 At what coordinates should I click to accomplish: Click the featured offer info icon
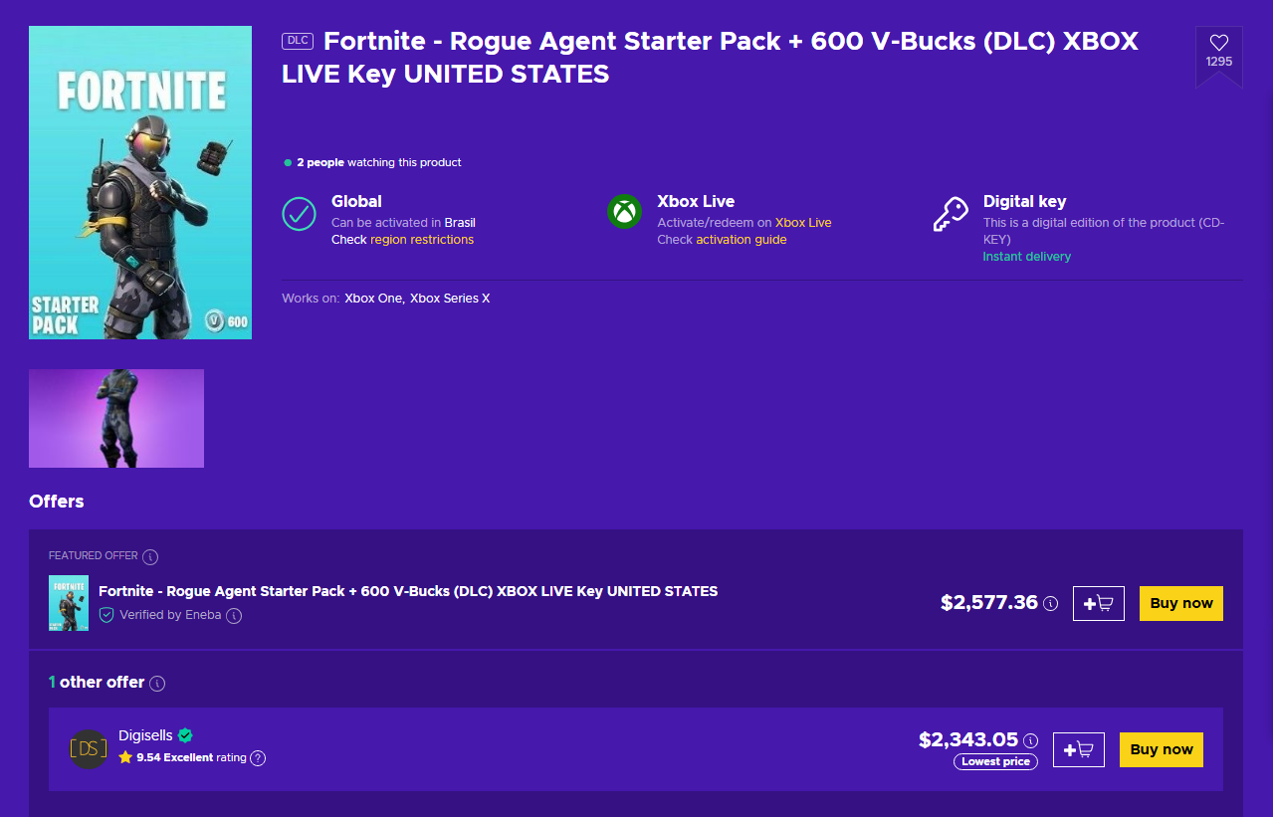(x=150, y=556)
